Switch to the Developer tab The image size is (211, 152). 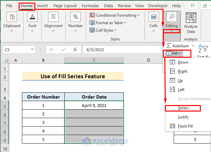coord(158,6)
